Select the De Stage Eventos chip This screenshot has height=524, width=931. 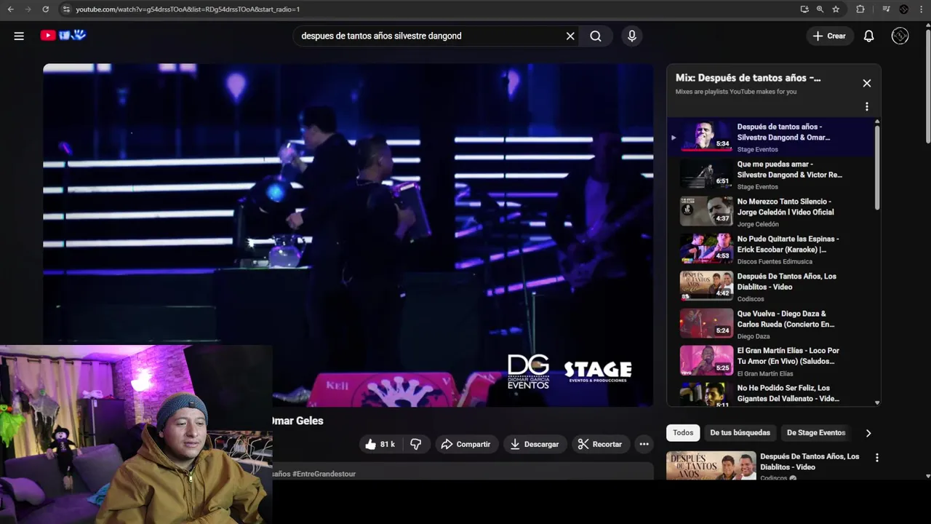click(816, 432)
